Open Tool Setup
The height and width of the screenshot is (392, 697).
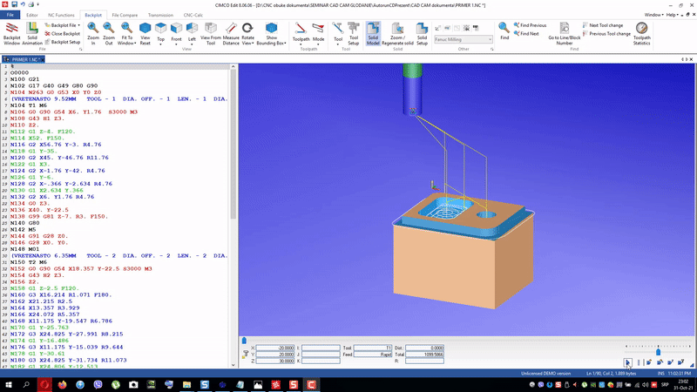pos(354,34)
